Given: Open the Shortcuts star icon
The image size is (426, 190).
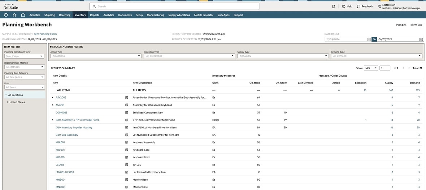Looking at the screenshot, I should tap(14, 15).
